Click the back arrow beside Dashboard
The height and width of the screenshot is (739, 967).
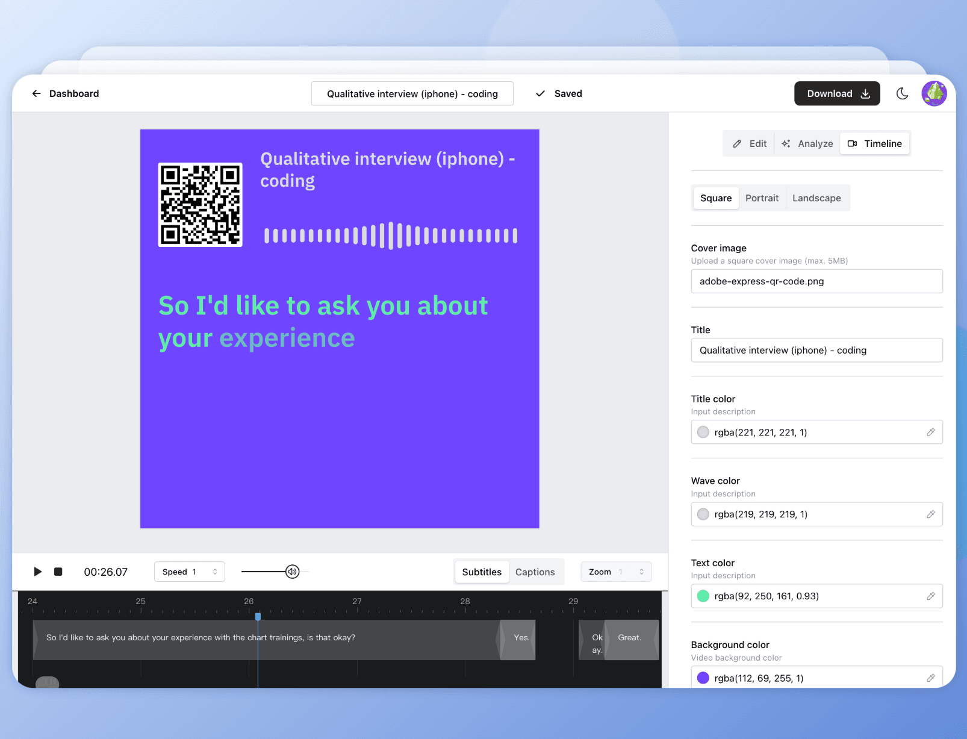[36, 93]
